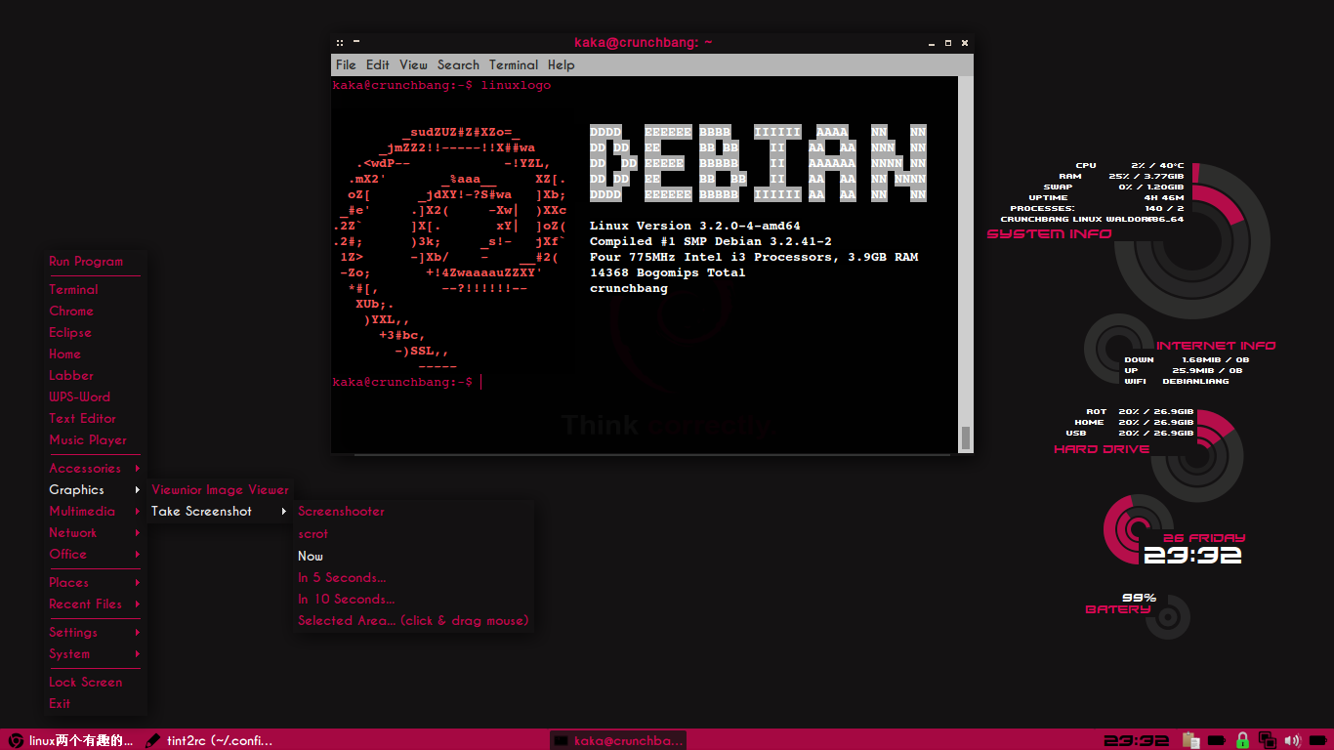The image size is (1334, 750).
Task: Expand the Accessories submenu
Action: pos(95,468)
